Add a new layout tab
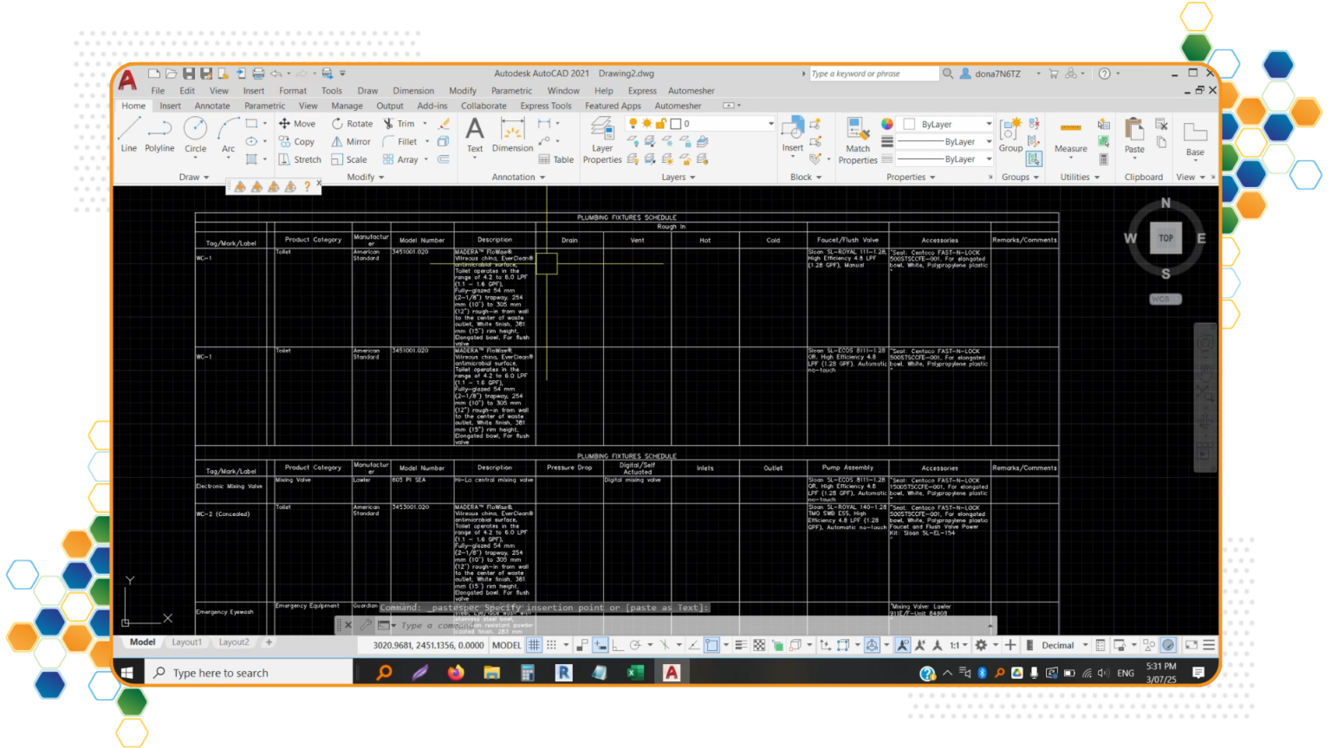 [x=269, y=642]
